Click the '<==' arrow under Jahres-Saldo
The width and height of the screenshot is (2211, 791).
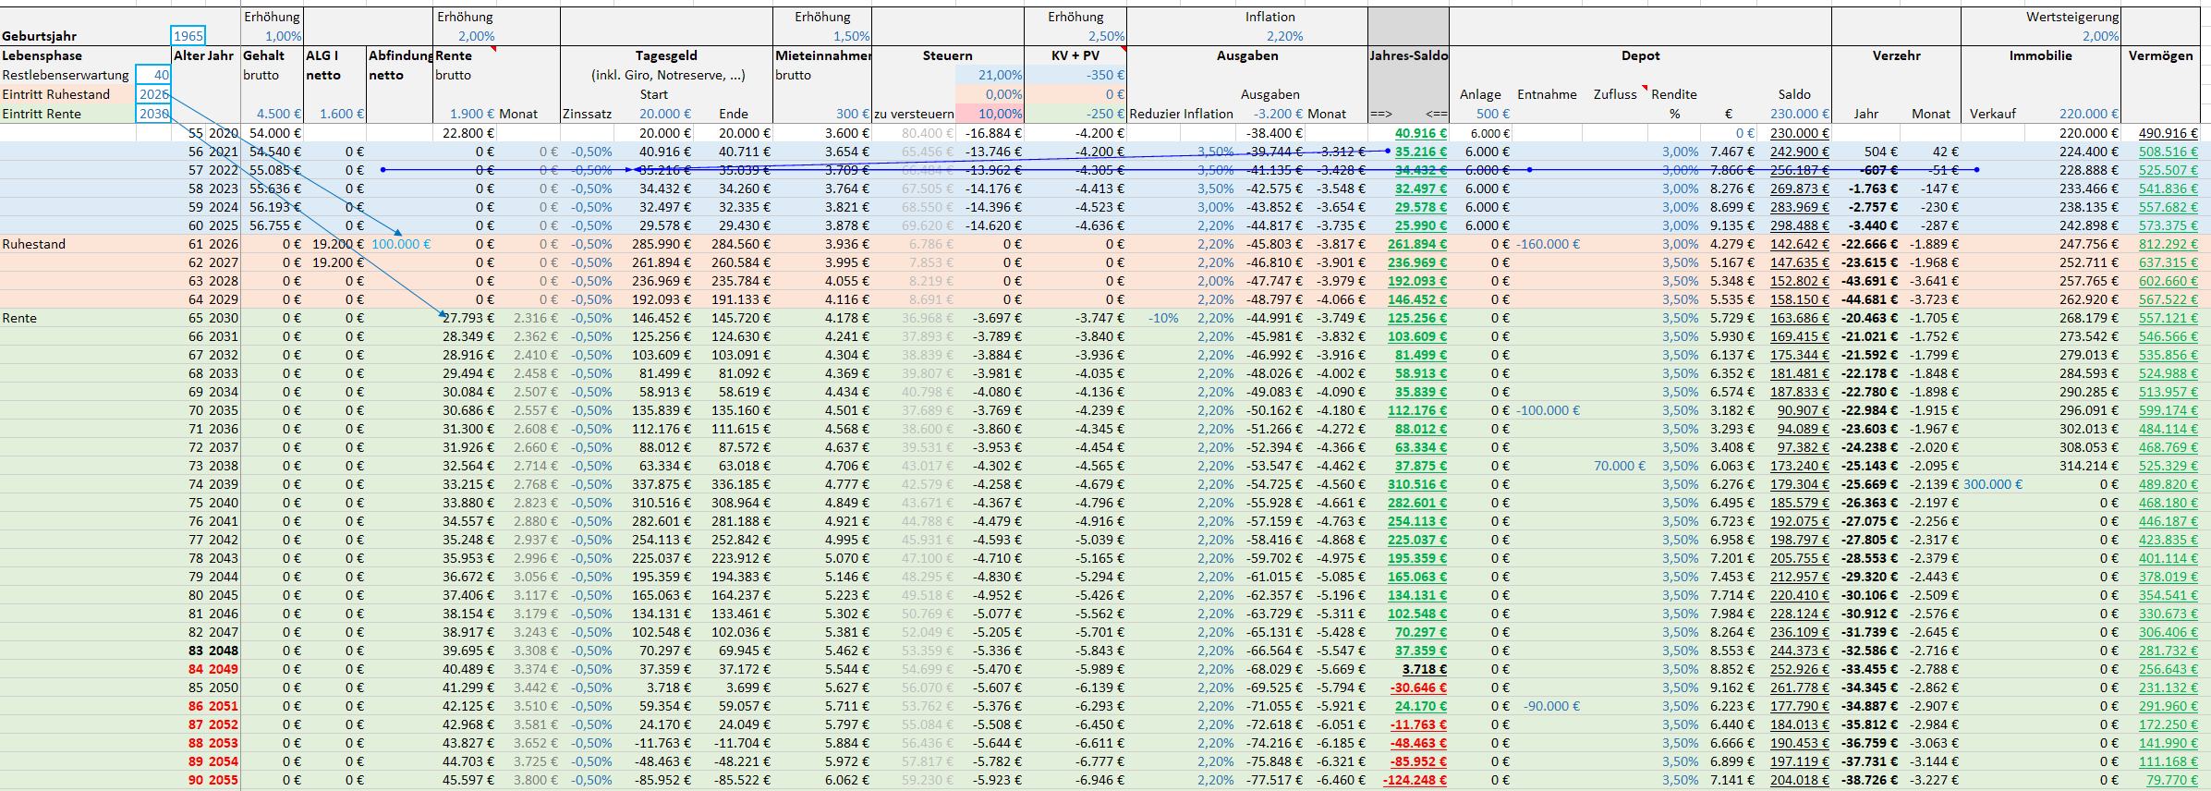(x=1436, y=114)
